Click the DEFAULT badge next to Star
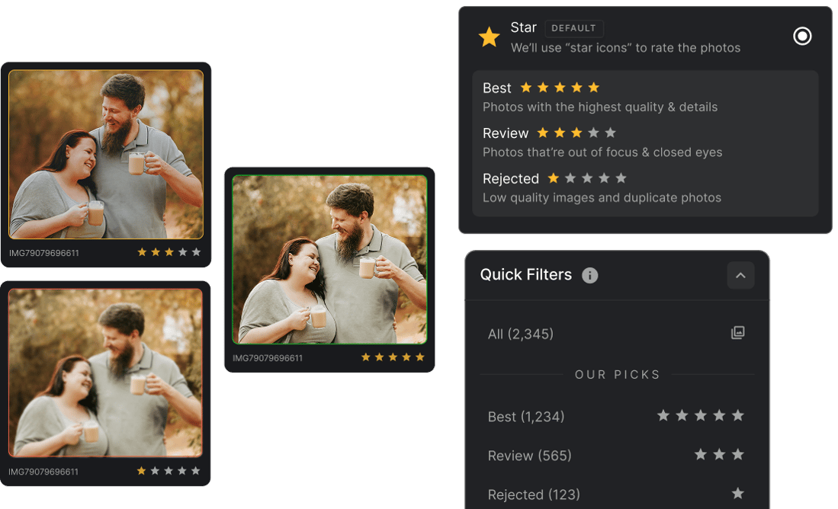This screenshot has height=509, width=838. click(x=573, y=28)
